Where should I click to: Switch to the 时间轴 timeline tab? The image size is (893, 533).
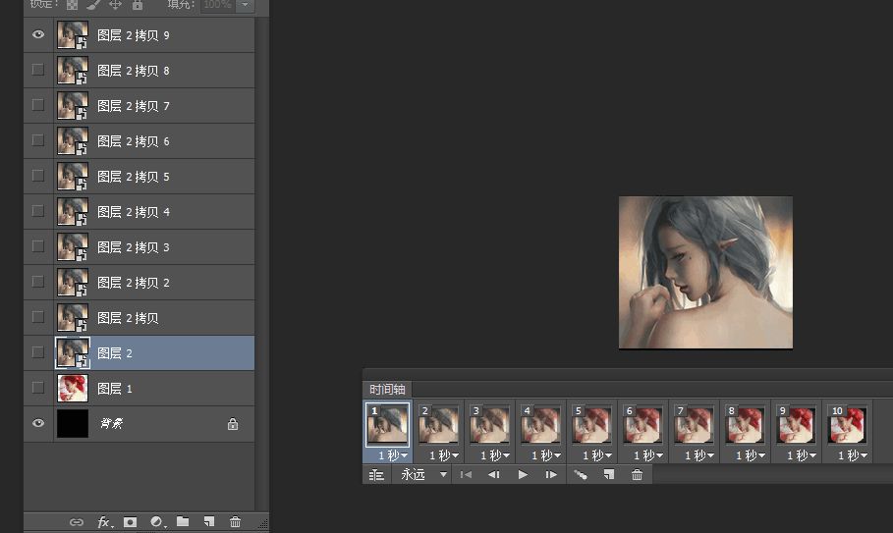(x=387, y=389)
